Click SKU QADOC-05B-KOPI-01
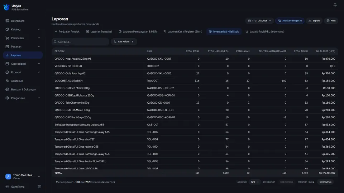This screenshot has width=344, height=193. (161, 95)
